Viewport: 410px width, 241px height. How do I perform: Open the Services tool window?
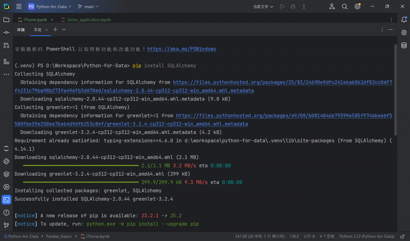tap(6, 187)
